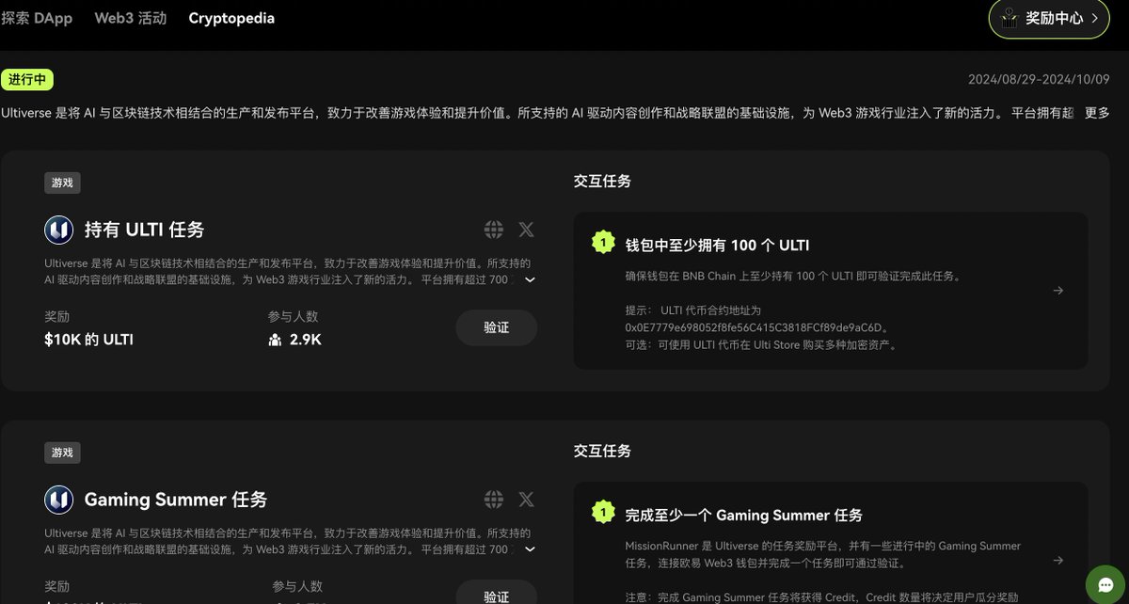
Task: Open arrow for 完成至少一个 Gaming Summer 任务
Action: 1057,561
